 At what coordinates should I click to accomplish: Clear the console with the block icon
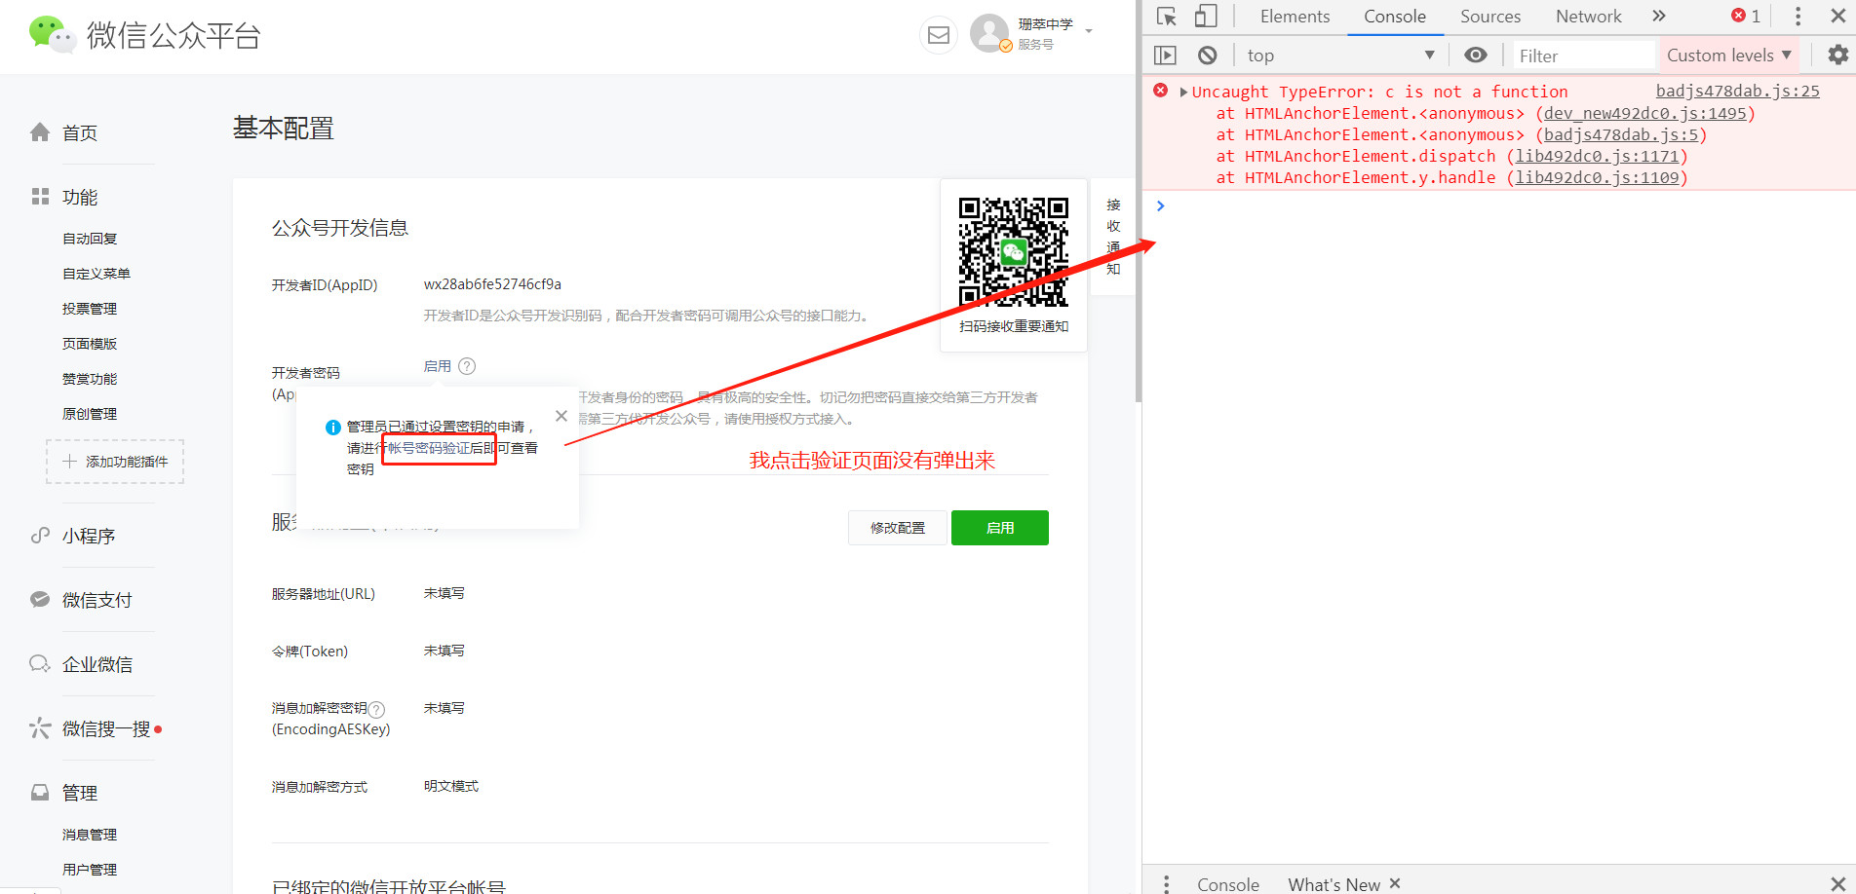click(x=1208, y=56)
